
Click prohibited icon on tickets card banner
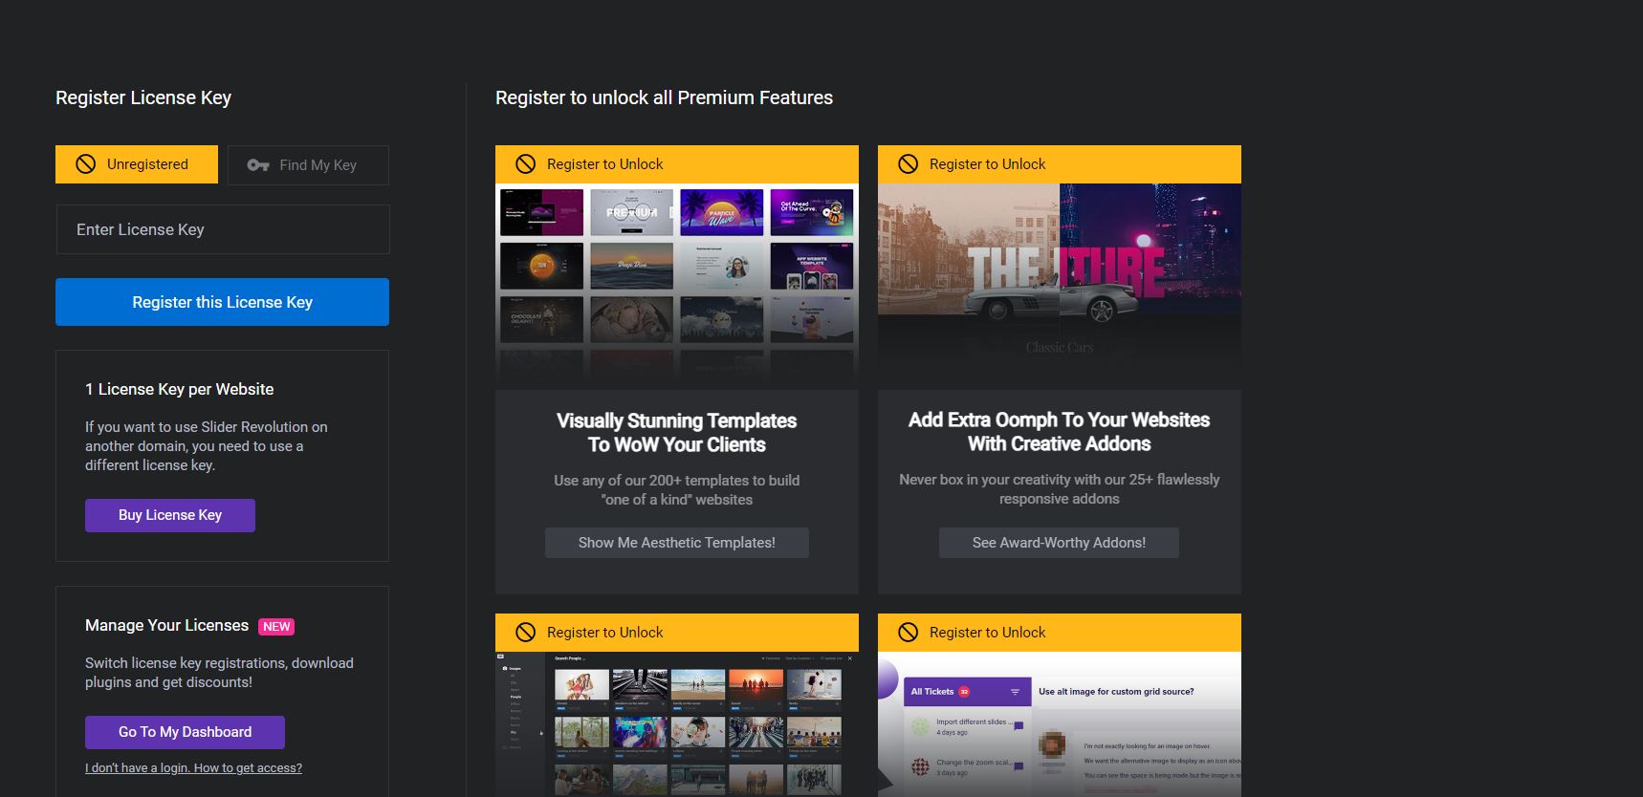point(909,633)
